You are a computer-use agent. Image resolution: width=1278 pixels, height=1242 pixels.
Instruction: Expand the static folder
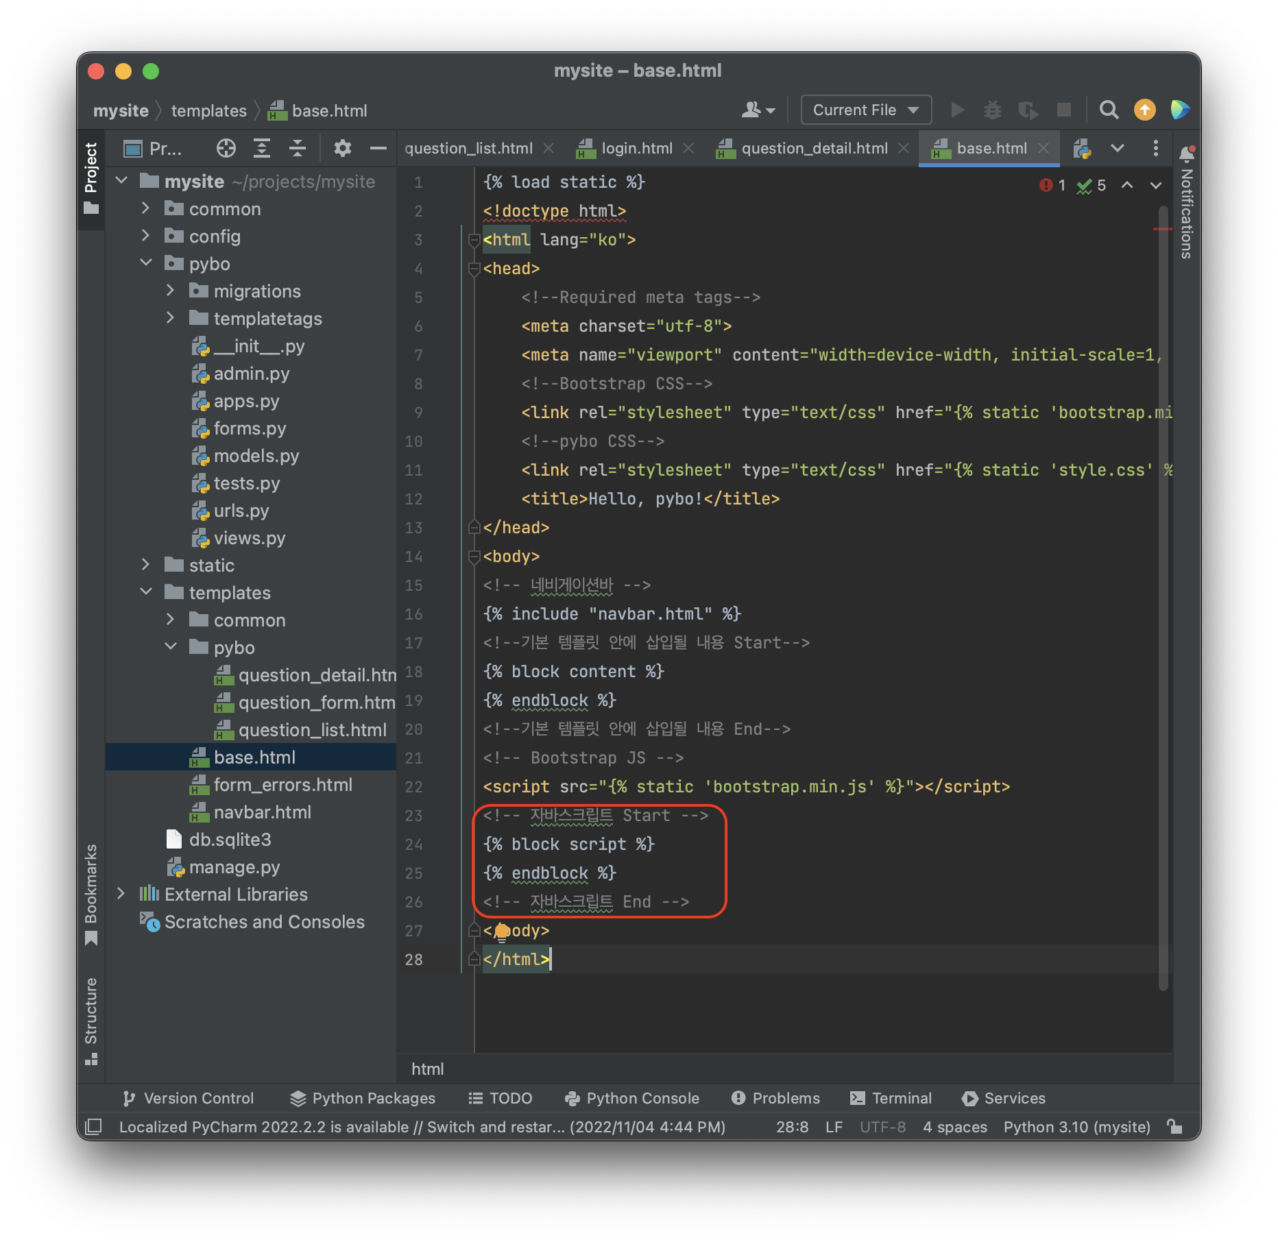[x=145, y=565]
